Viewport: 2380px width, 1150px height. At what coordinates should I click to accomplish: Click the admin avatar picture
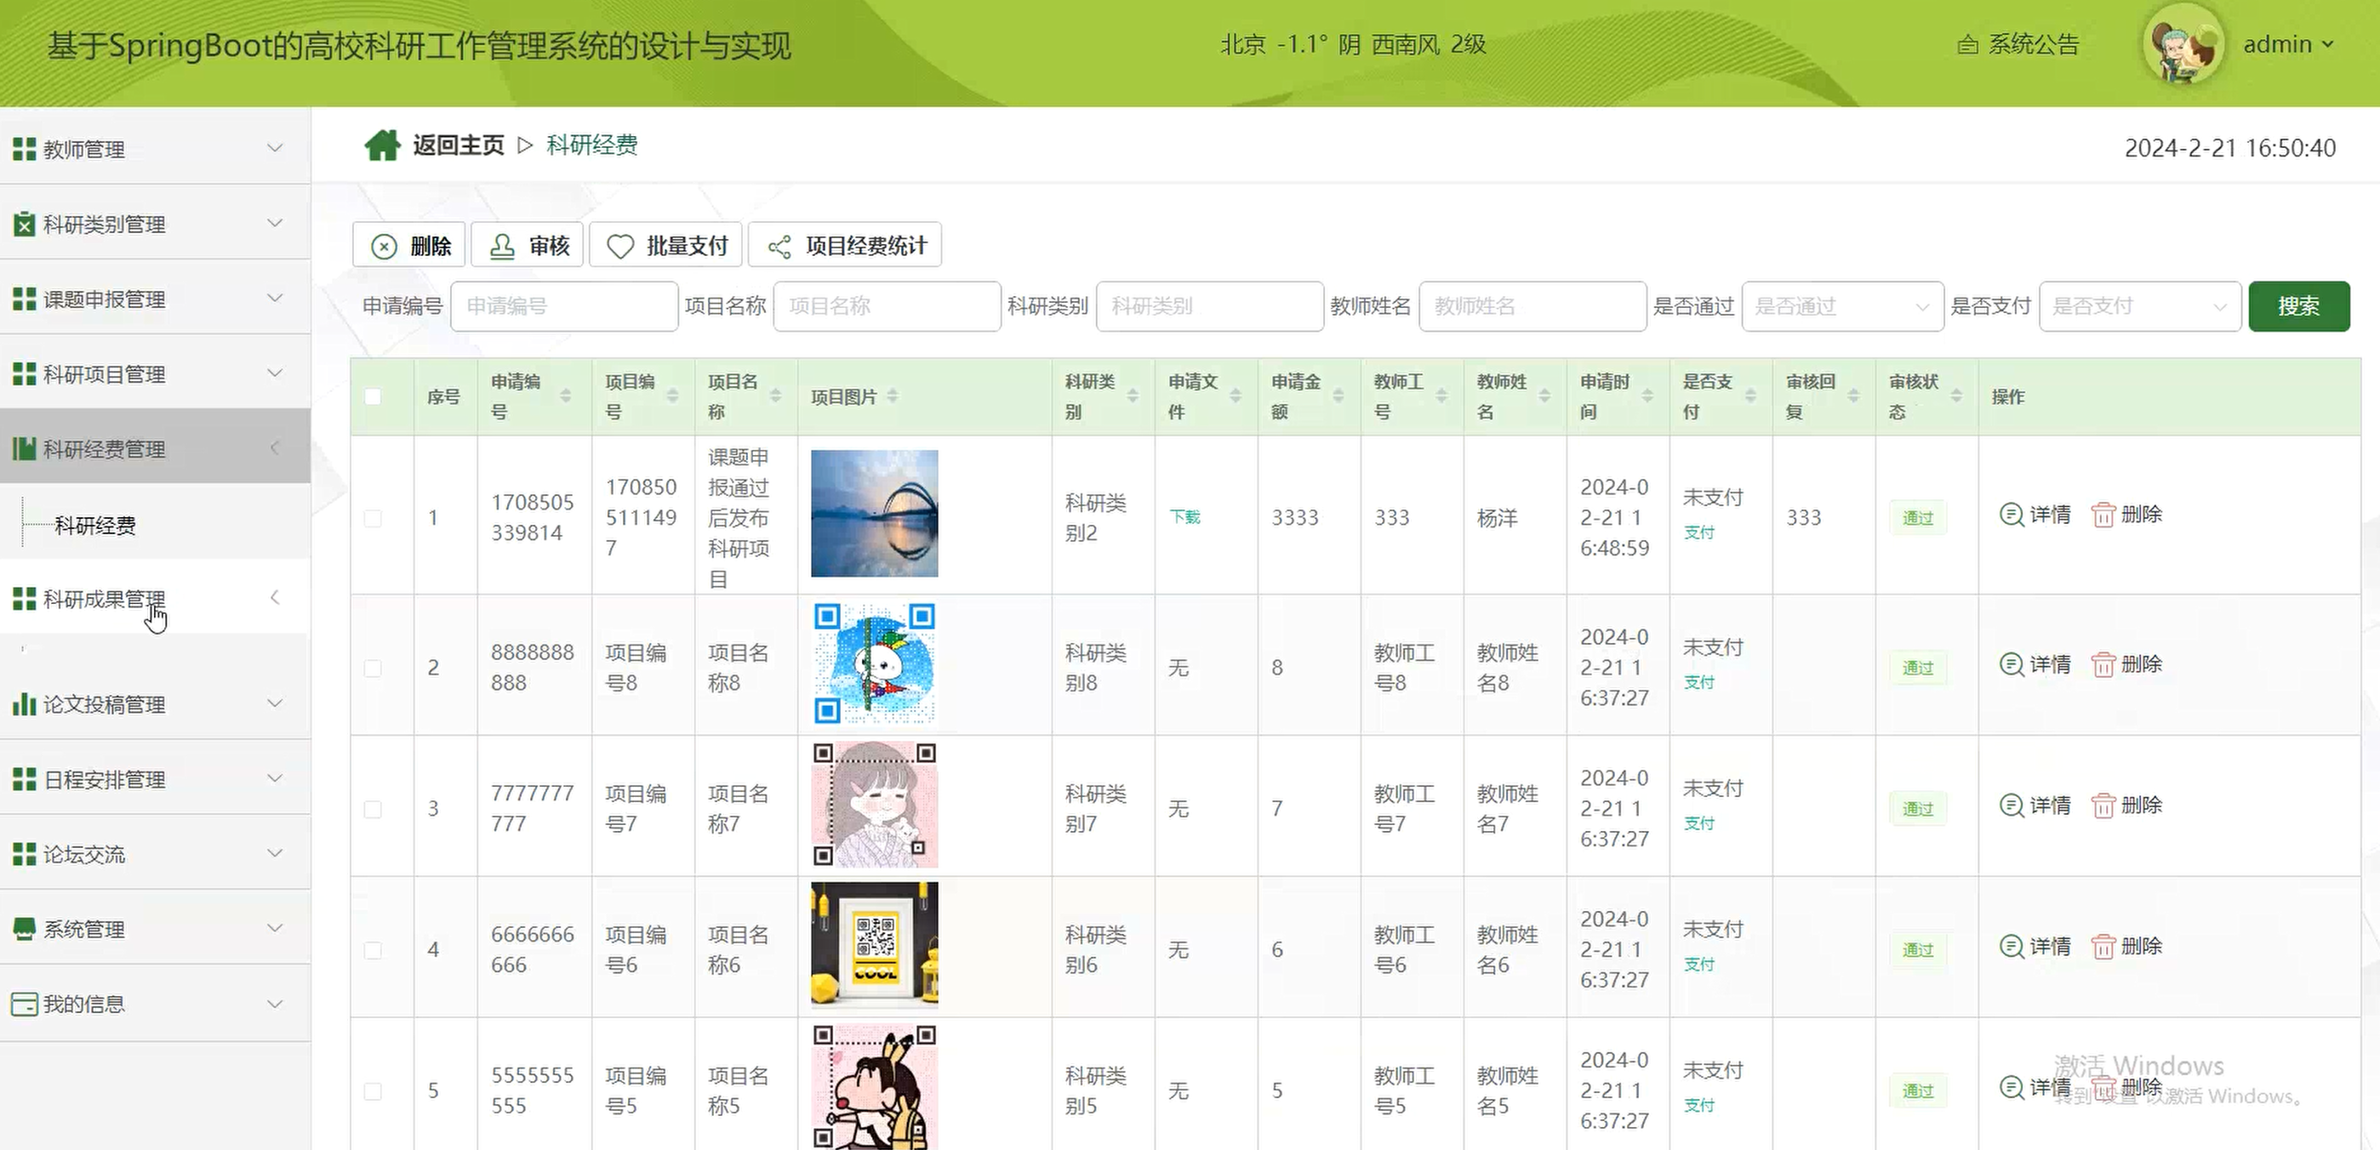[2184, 44]
